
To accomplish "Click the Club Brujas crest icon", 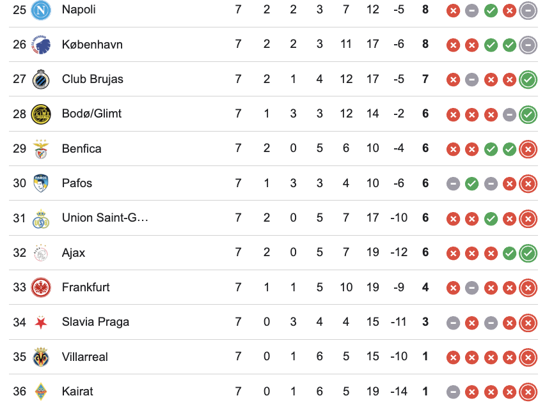I will tap(42, 79).
